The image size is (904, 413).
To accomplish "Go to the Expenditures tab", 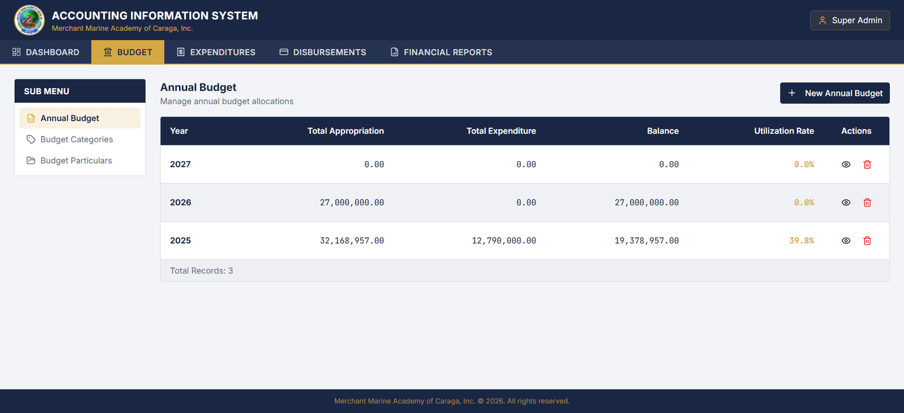I will 216,52.
